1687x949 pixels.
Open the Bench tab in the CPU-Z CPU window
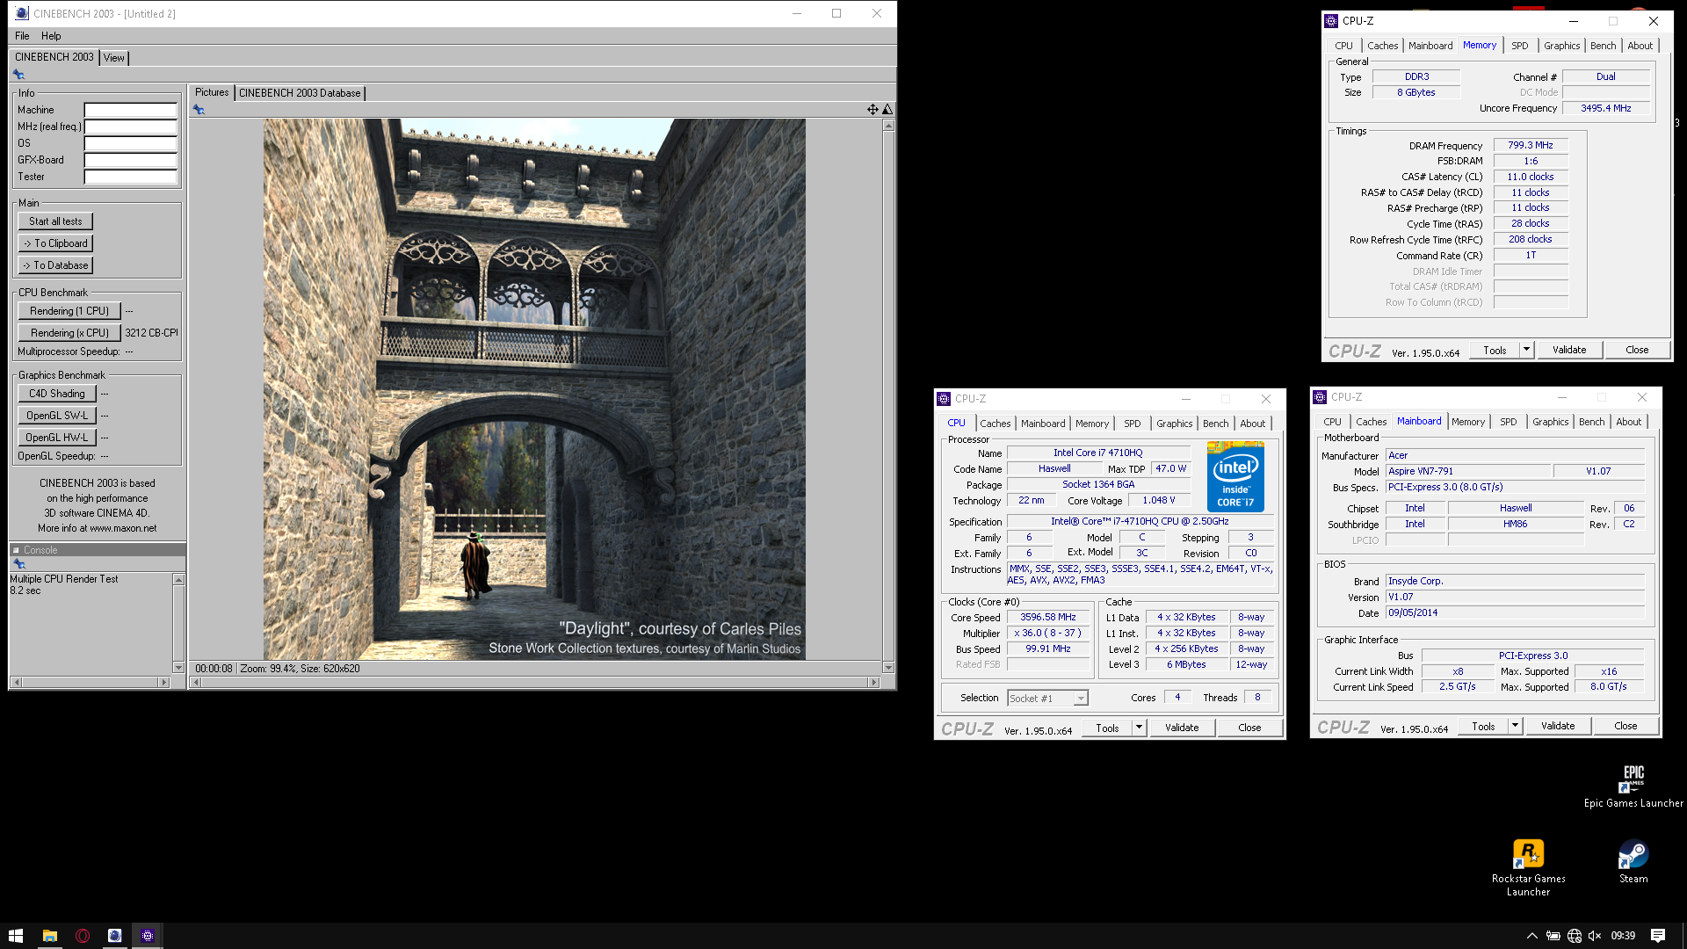(x=1215, y=424)
